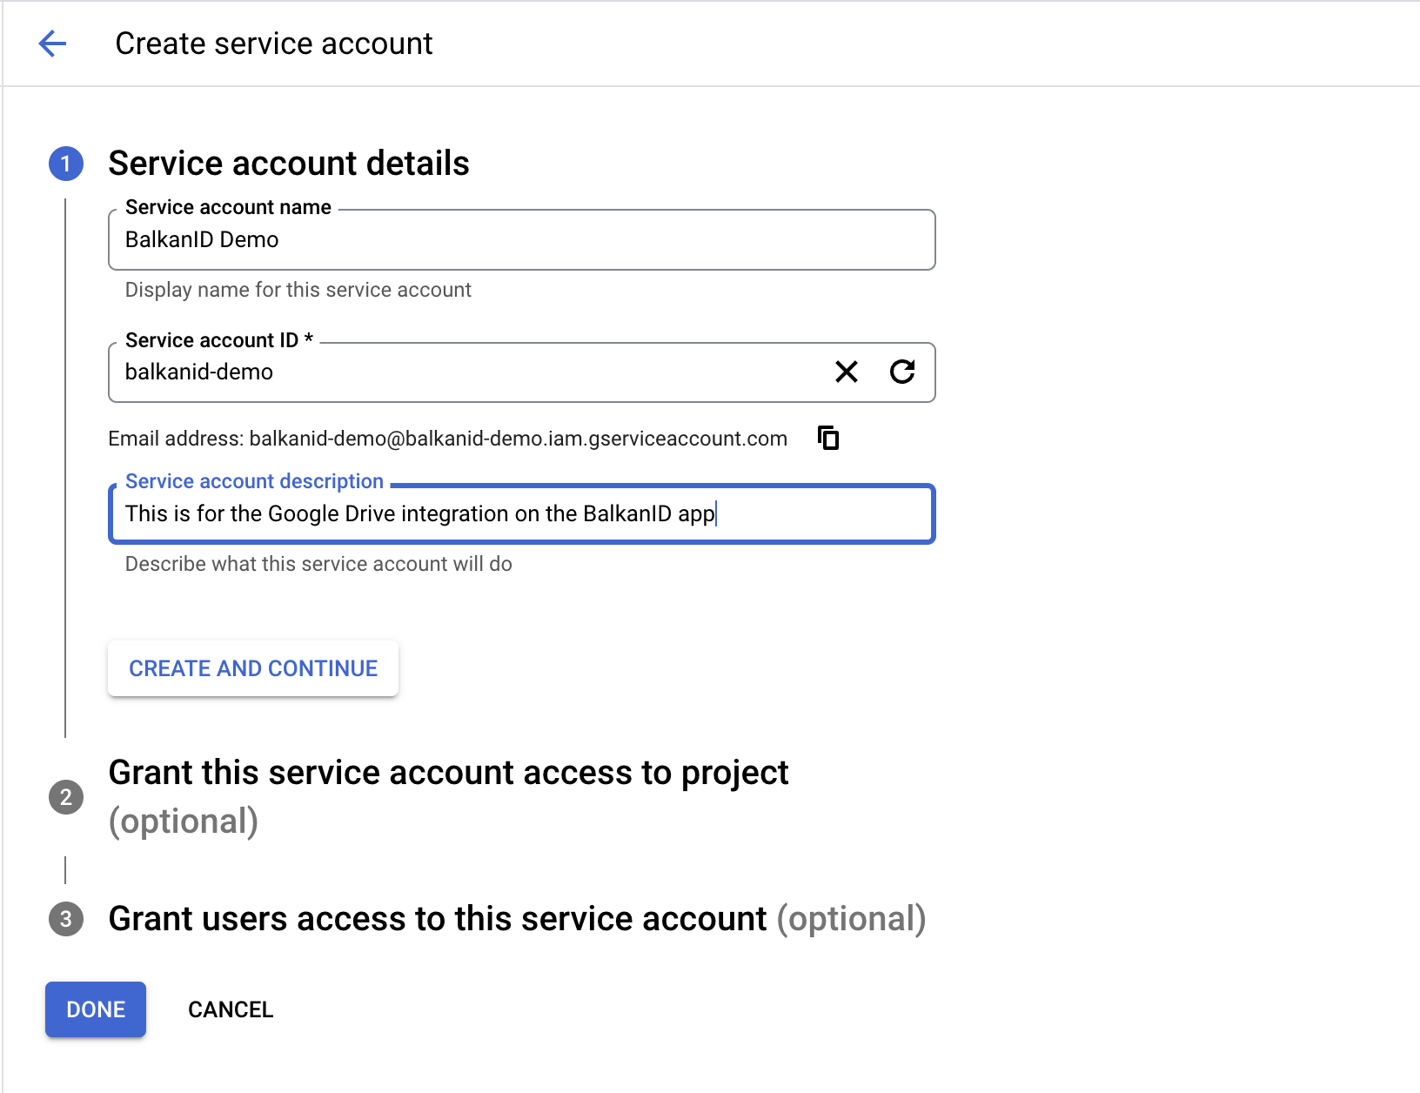The height and width of the screenshot is (1093, 1420).
Task: Clear the Service account ID field
Action: pyautogui.click(x=846, y=372)
